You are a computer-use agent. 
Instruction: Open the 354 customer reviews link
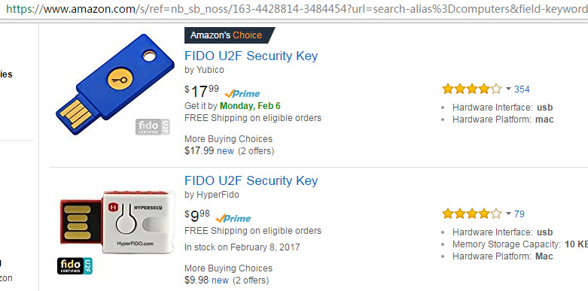tap(522, 89)
